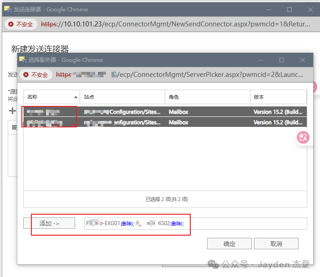This screenshot has height=277, width=320.
Task: Sort server list by 角色 column header
Action: [x=207, y=97]
